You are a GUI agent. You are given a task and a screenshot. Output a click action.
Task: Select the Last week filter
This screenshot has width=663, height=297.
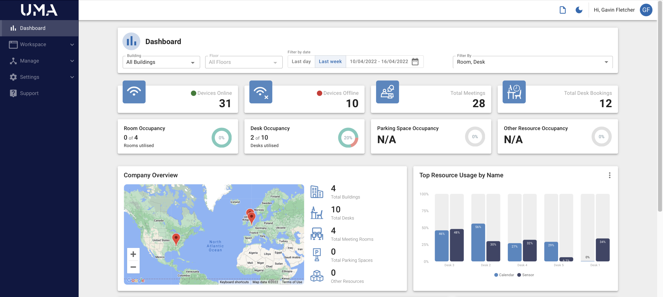[330, 61]
